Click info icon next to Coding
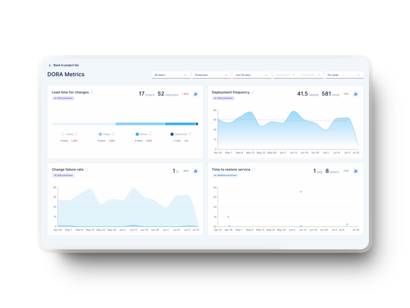Image resolution: width=410 pixels, height=308 pixels. [76, 134]
